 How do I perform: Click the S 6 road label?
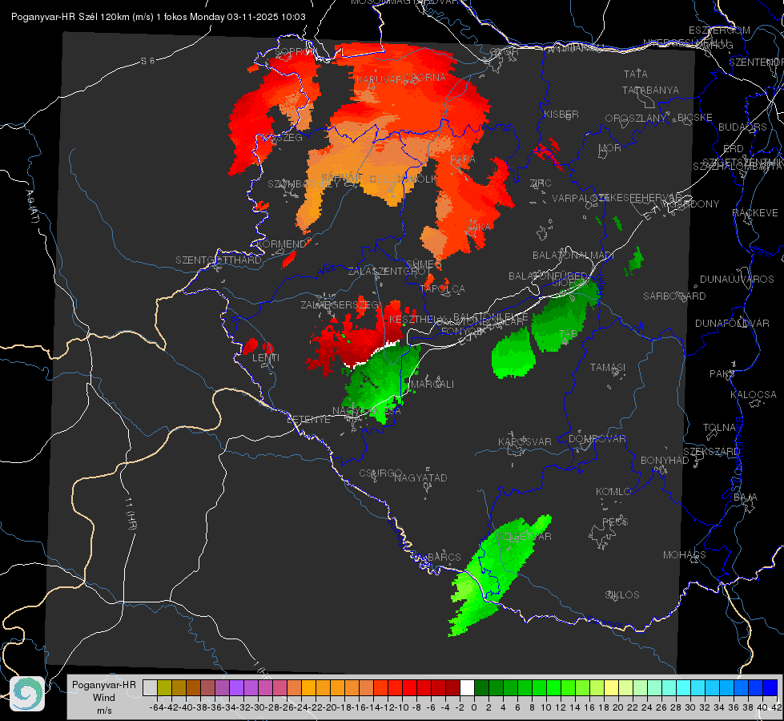coord(147,61)
